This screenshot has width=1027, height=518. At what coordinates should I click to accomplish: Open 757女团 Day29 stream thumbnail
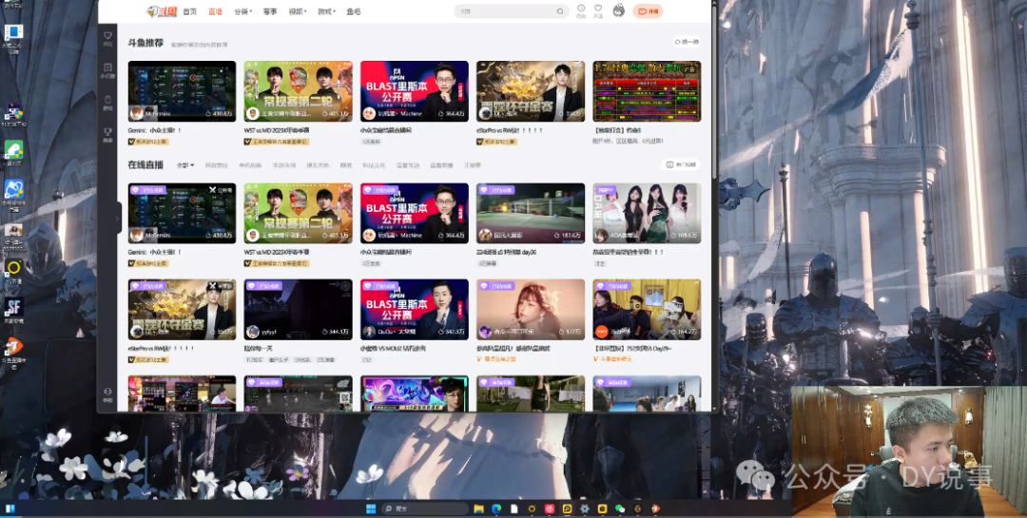click(647, 309)
